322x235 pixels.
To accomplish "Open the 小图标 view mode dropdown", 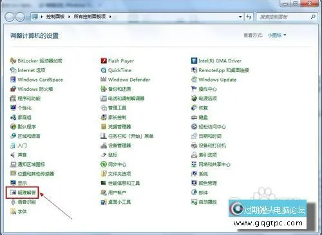I will pyautogui.click(x=277, y=35).
